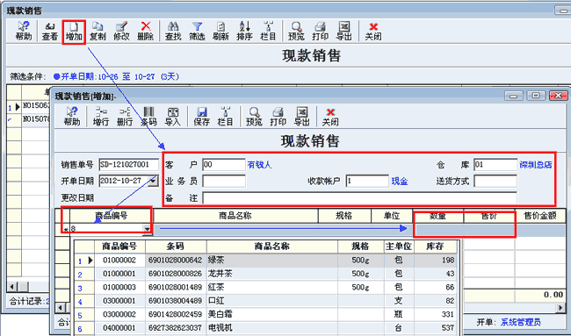Click 关闭 red X in main toolbar
Screen dimensions: 571x336
[x=373, y=31]
